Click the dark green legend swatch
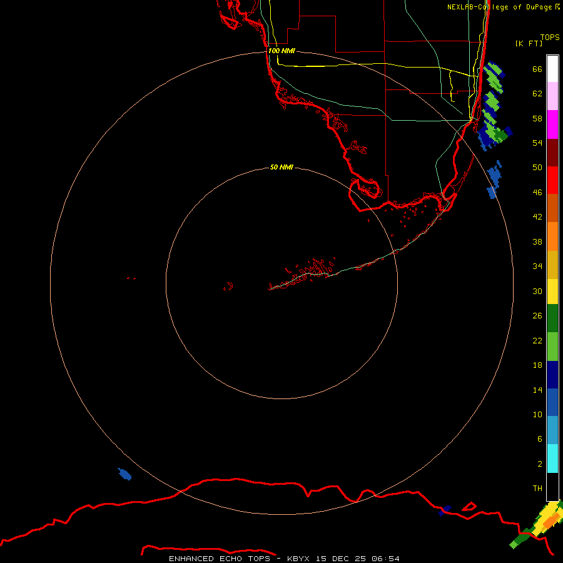This screenshot has height=563, width=563. pos(552,318)
